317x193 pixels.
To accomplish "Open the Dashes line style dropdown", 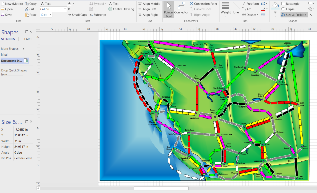I will pyautogui.click(x=250, y=15).
